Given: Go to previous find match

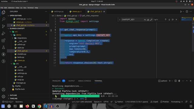Looking at the screenshot, I should coord(166,19).
